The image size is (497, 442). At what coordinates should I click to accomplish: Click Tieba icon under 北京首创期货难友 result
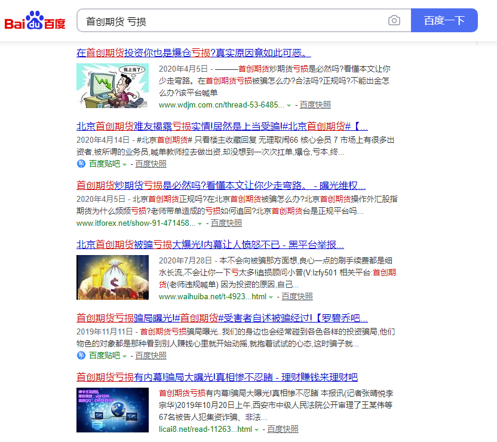pos(81,164)
